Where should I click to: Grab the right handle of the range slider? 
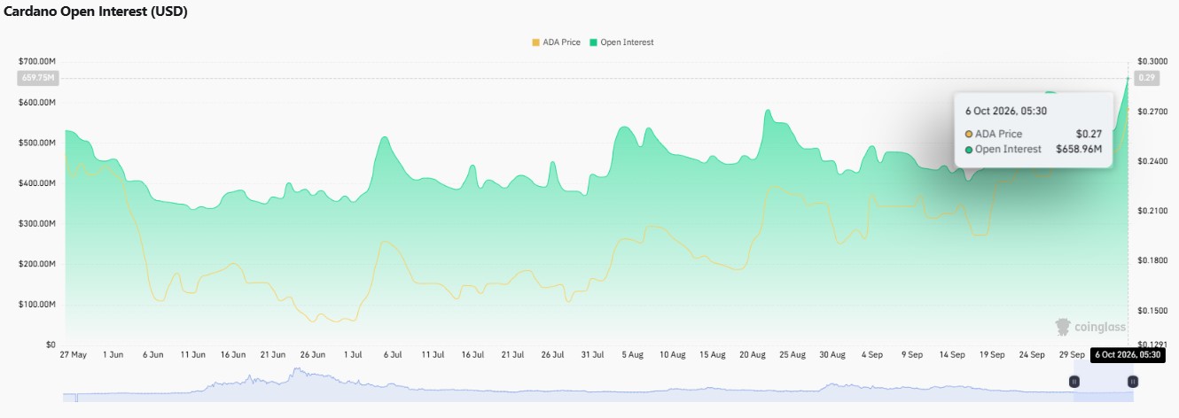pos(1132,382)
